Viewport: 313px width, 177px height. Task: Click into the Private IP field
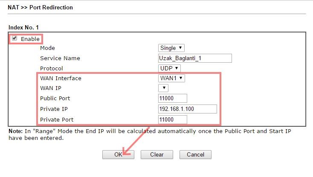click(x=188, y=109)
